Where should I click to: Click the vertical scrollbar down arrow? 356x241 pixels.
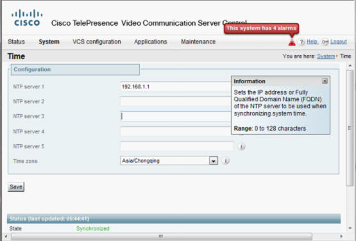point(350,228)
